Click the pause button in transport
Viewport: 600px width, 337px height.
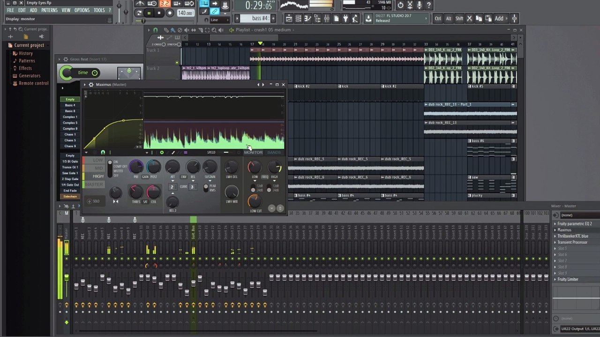point(149,13)
